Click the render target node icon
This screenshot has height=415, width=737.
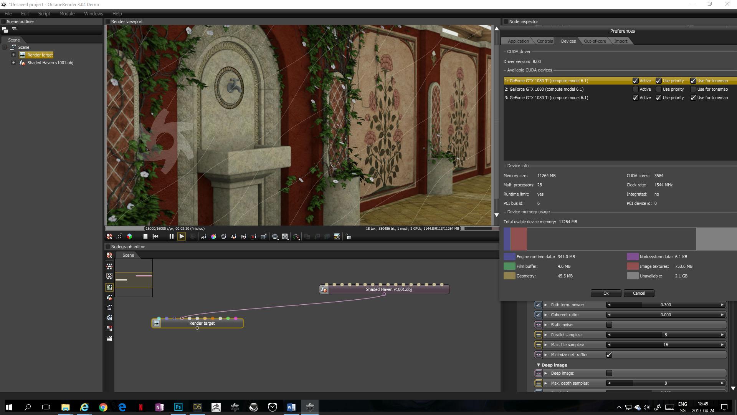click(x=156, y=323)
